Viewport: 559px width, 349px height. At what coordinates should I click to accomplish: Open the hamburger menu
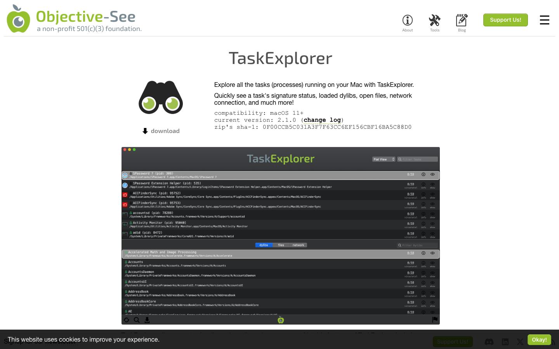click(x=545, y=20)
